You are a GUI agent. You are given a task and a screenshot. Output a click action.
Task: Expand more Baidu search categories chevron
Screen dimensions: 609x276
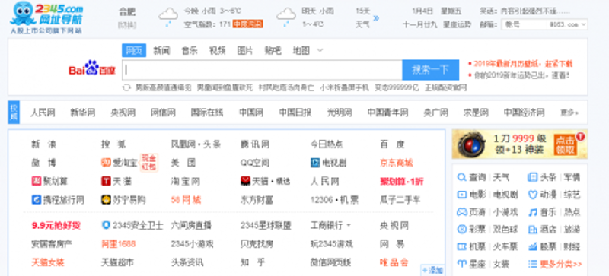(x=320, y=50)
